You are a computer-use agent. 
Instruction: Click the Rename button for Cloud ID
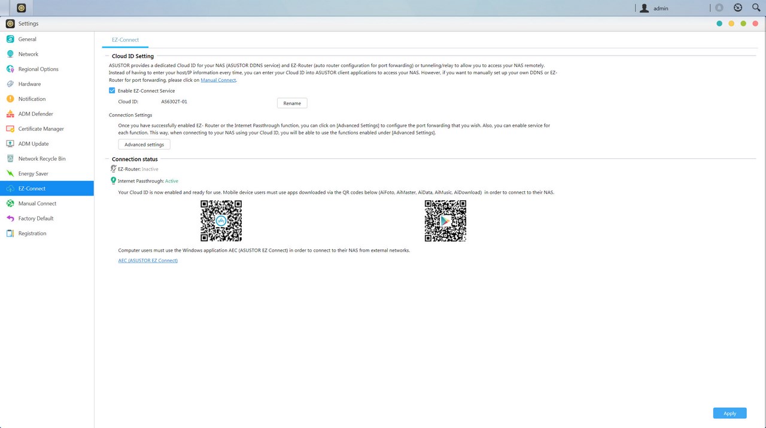[x=292, y=103]
